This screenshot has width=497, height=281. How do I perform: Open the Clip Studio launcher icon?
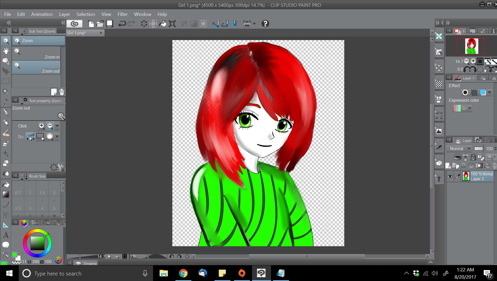(74, 24)
